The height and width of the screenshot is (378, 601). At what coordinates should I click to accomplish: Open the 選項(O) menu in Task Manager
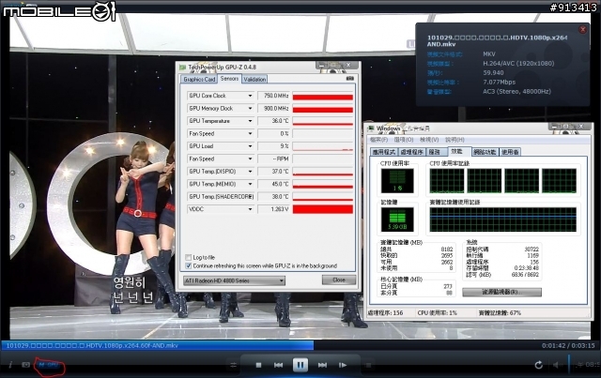click(x=404, y=140)
